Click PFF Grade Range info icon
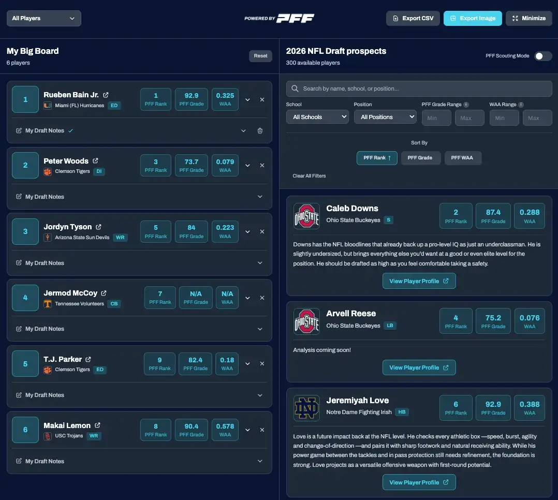Image resolution: width=558 pixels, height=500 pixels. click(x=466, y=105)
